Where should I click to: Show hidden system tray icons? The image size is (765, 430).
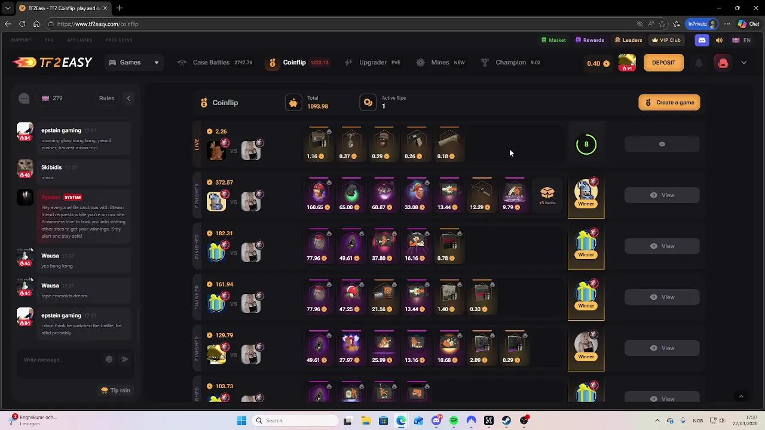click(x=657, y=421)
